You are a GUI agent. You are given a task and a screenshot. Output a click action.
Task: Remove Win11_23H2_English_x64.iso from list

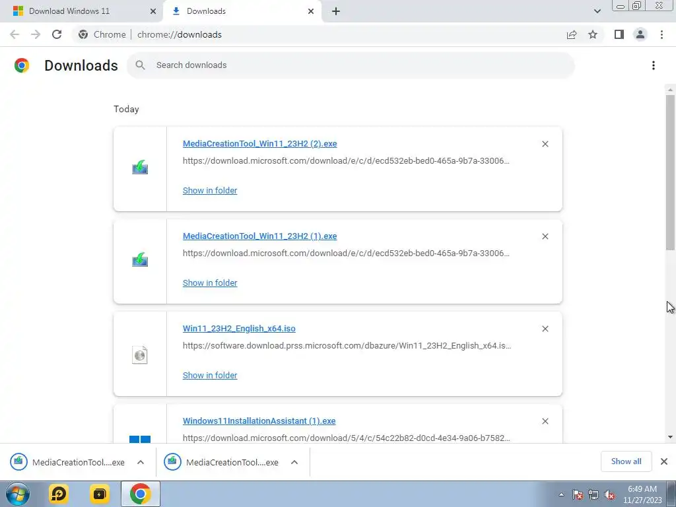point(545,329)
